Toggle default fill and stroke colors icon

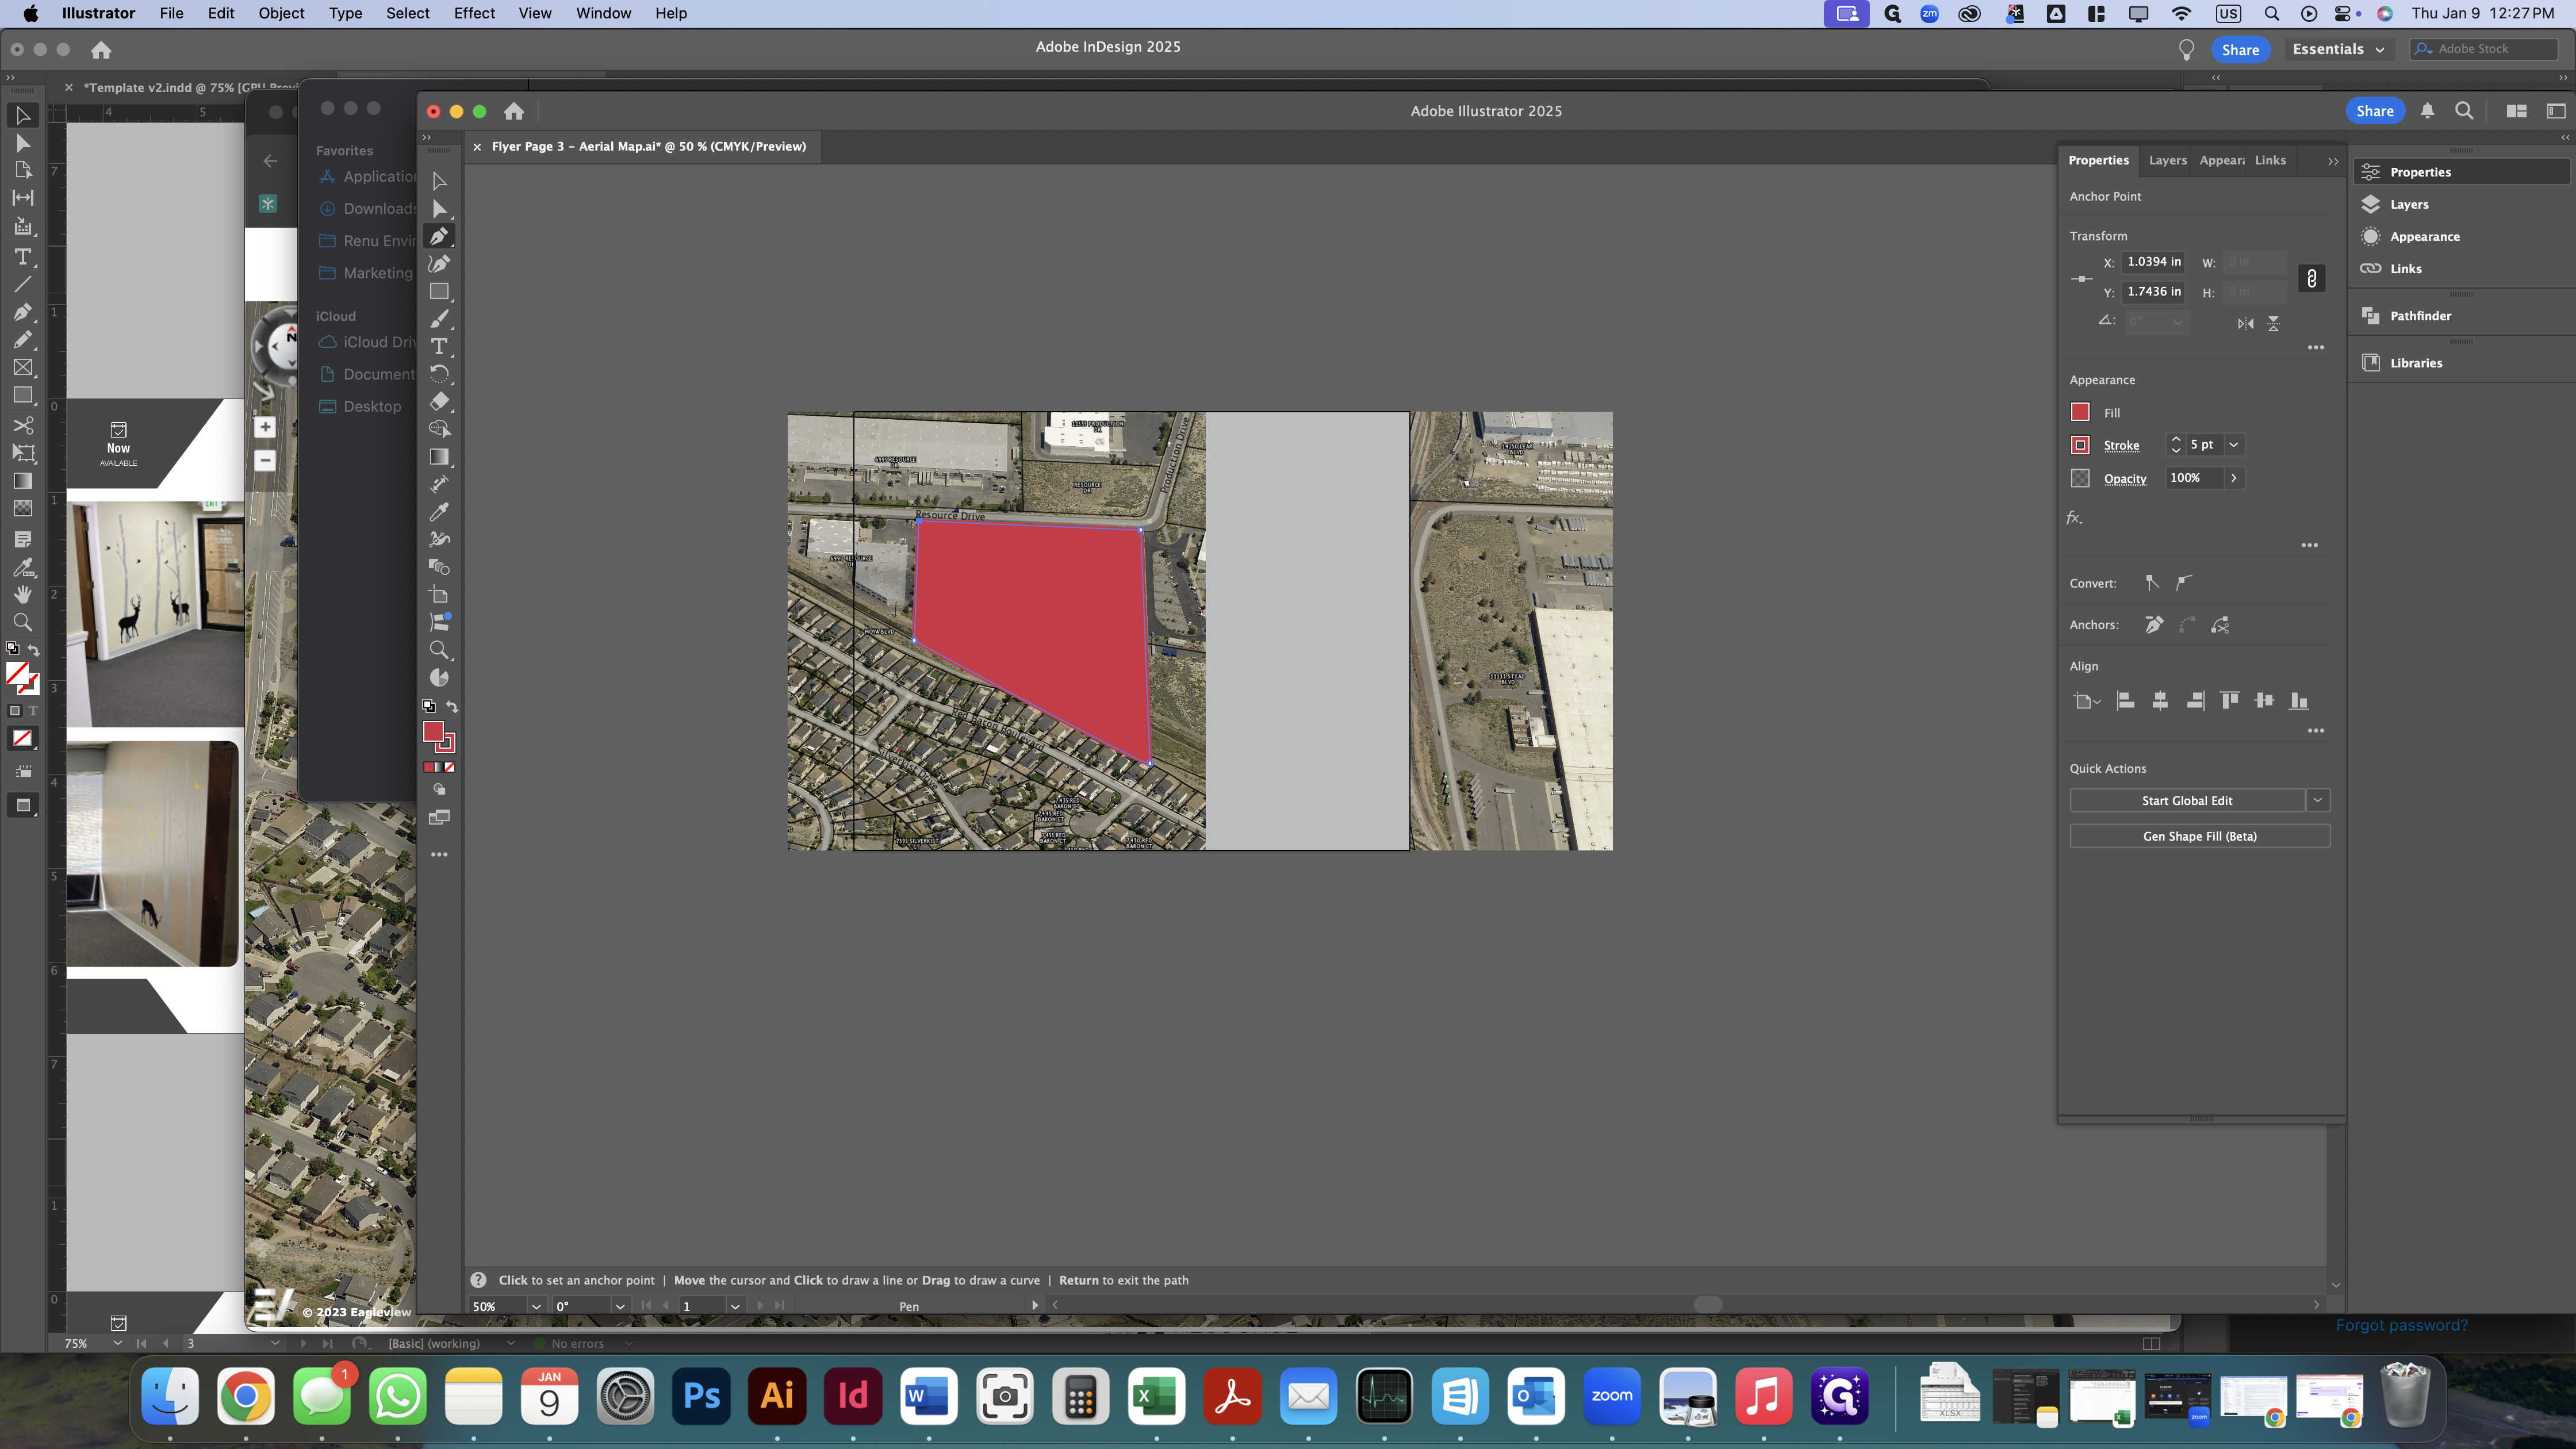click(x=429, y=707)
